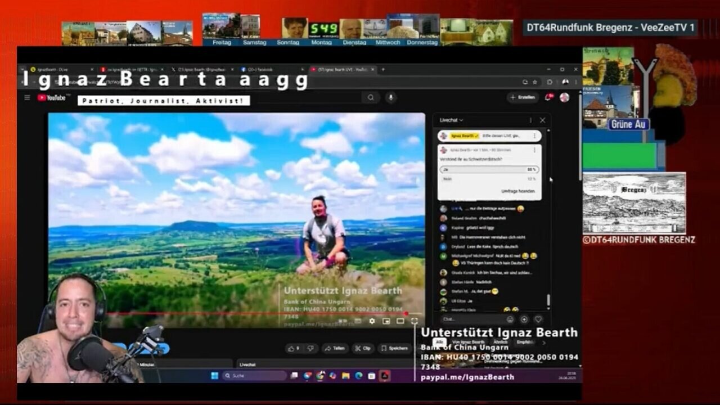Open the Windows Start menu
720x405 pixels.
214,376
